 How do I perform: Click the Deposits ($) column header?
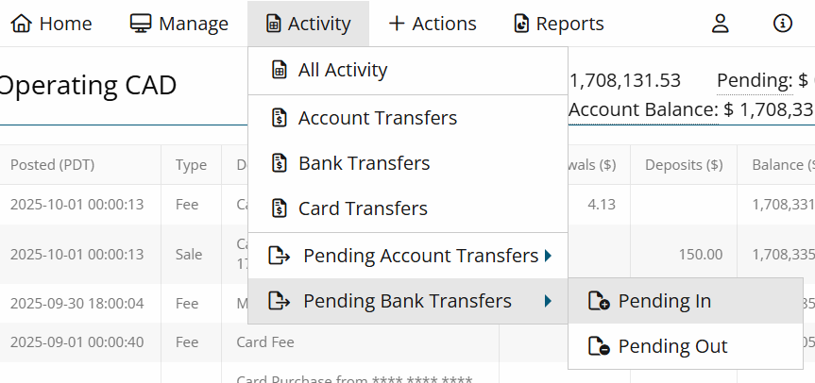(684, 165)
